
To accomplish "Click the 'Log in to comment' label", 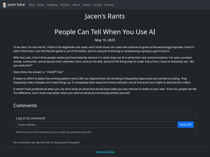I will pyautogui.click(x=31, y=118).
